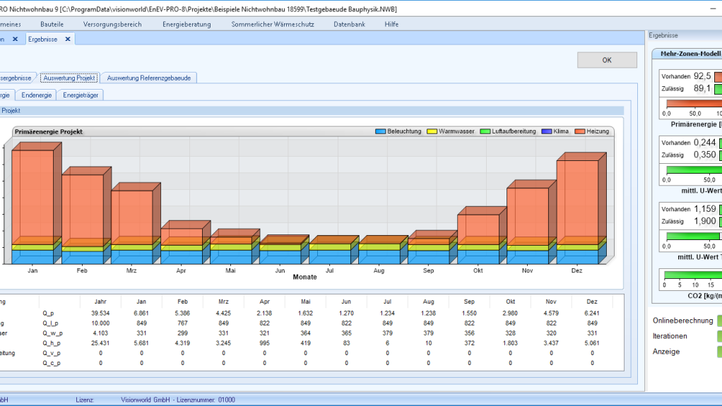The height and width of the screenshot is (406, 722).
Task: Switch to Auswertung Referenzgebaeude tab
Action: [x=149, y=78]
